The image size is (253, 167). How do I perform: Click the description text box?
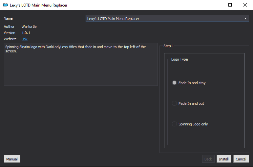(x=81, y=64)
